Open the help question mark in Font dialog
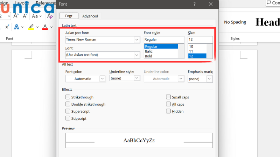Image resolution: width=280 pixels, height=157 pixels. pos(195,4)
